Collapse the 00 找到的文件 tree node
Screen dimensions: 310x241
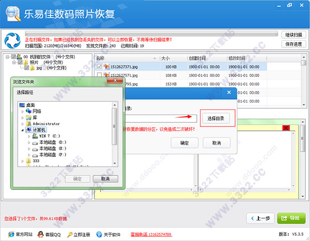(8, 57)
